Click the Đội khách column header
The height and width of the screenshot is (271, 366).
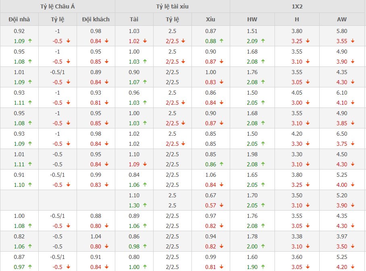96,19
